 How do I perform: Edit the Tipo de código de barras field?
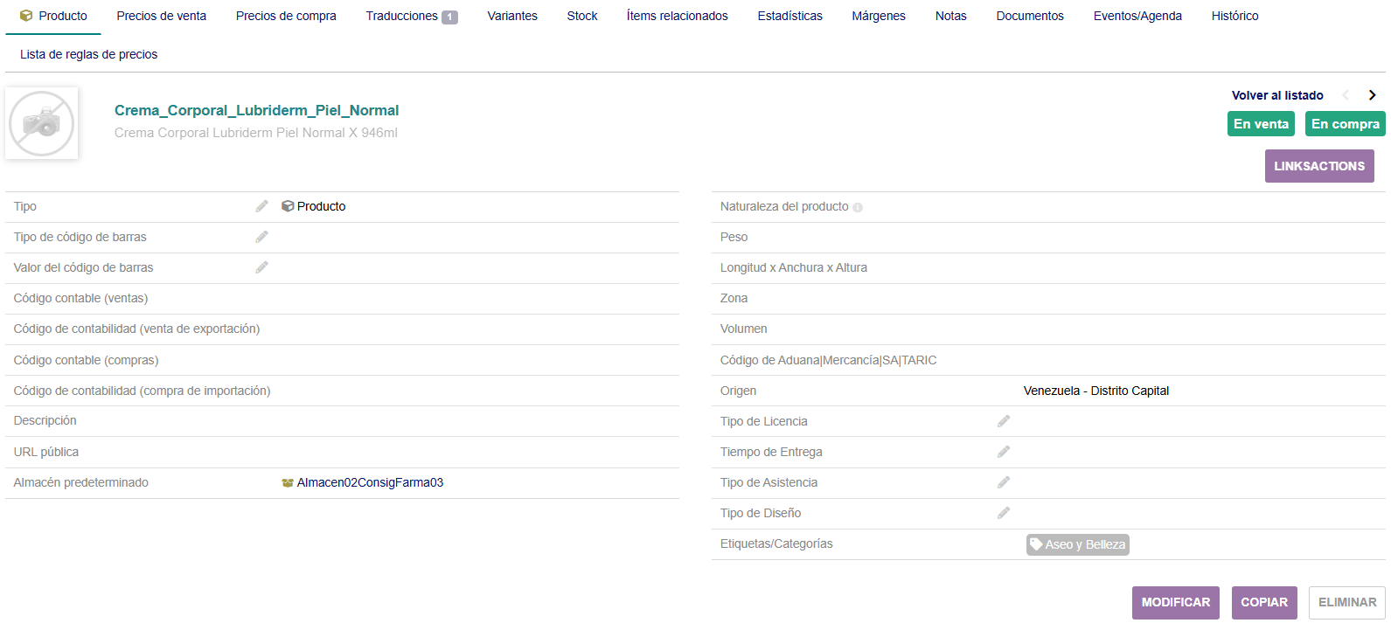pos(261,237)
